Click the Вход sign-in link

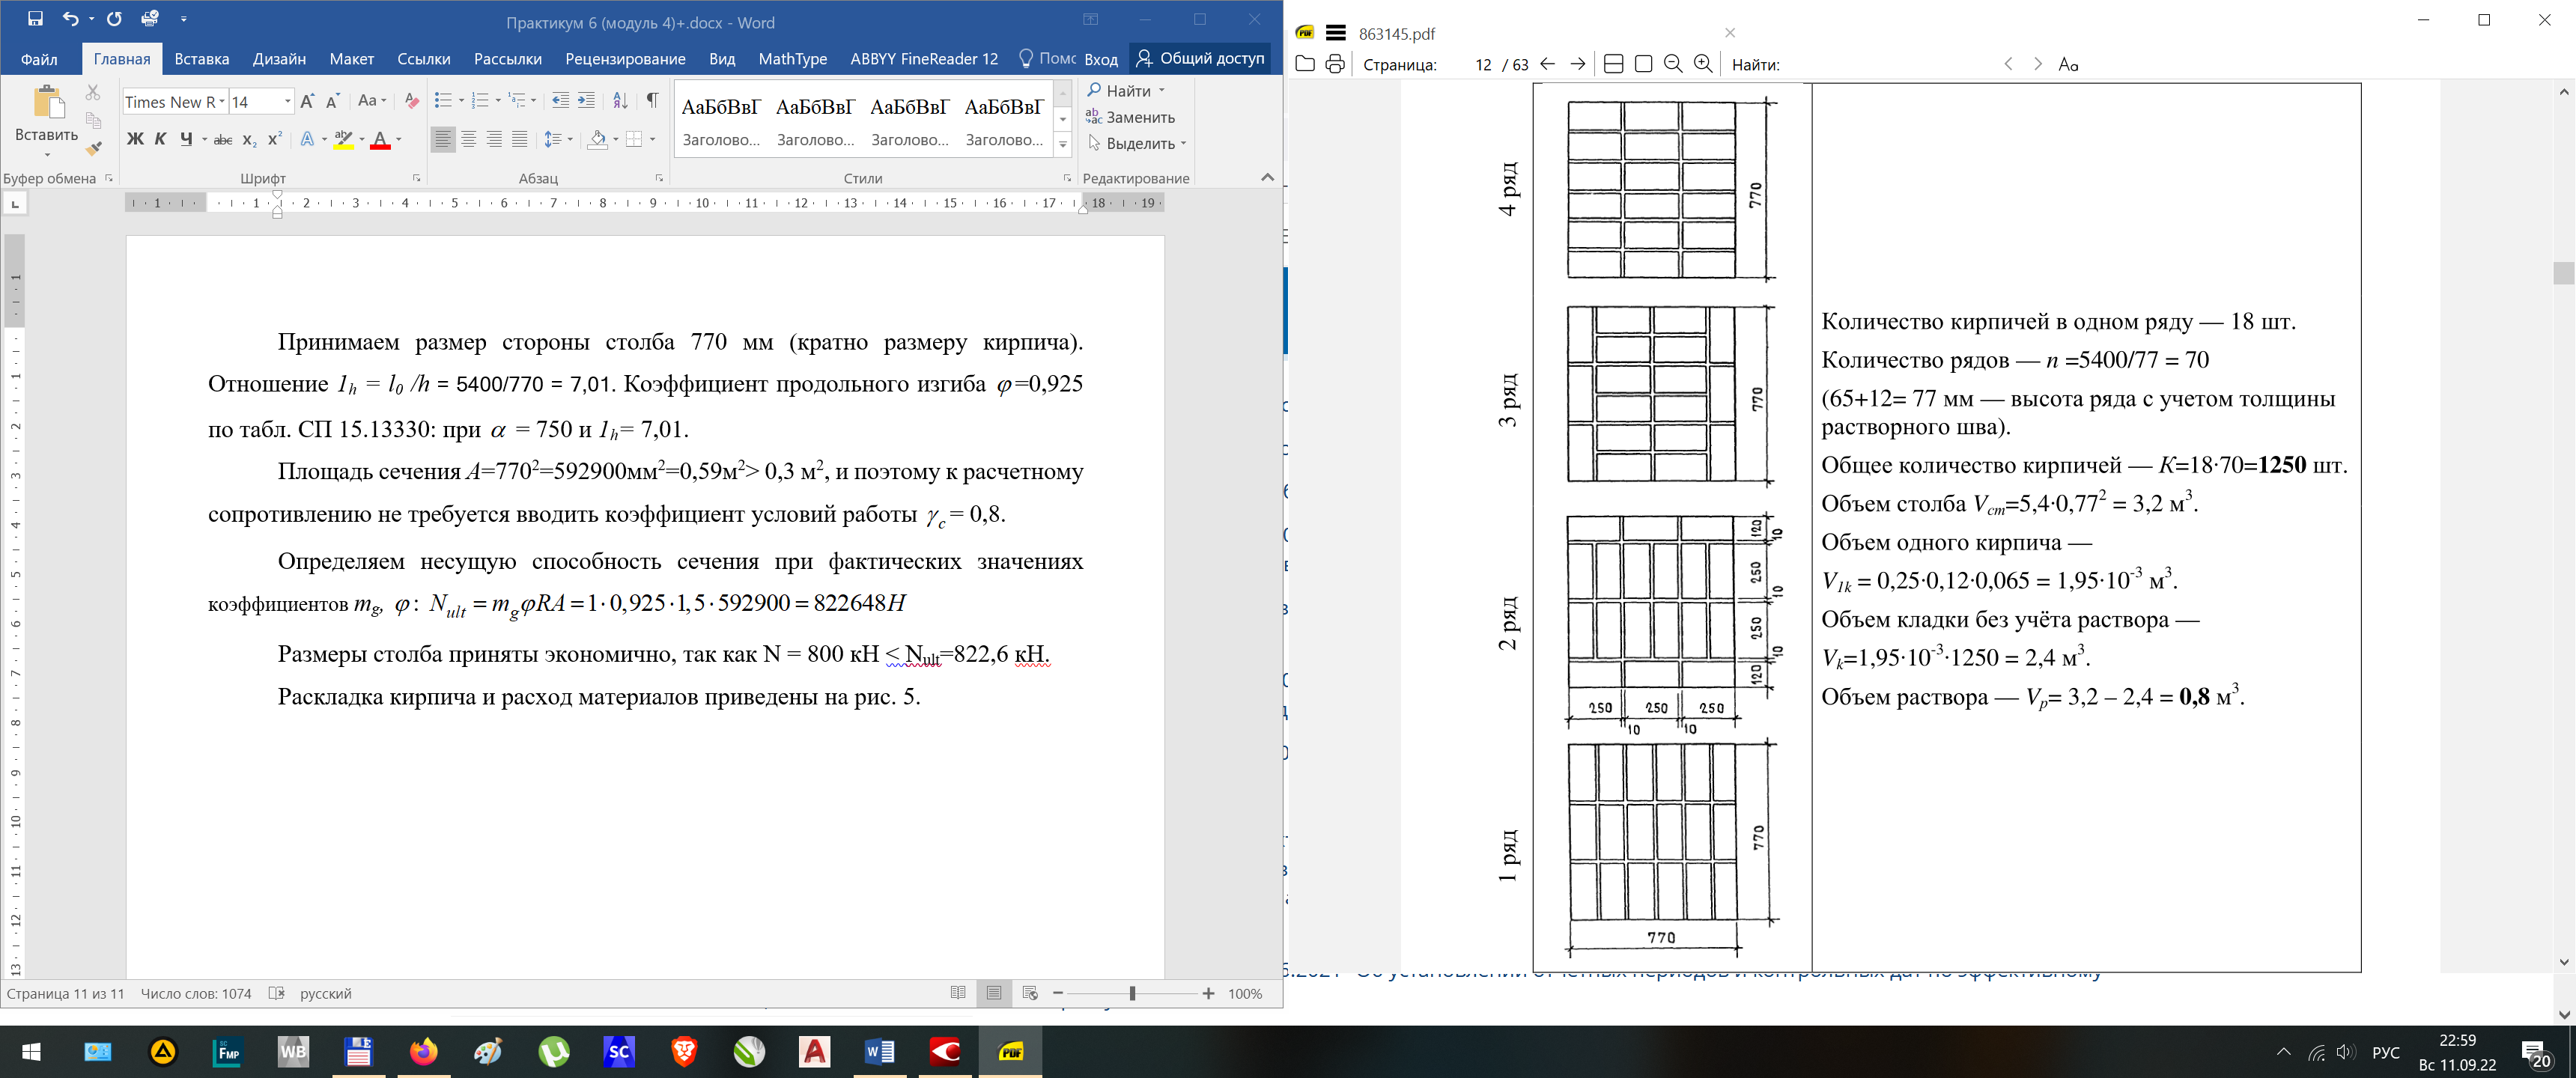pos(1101,59)
